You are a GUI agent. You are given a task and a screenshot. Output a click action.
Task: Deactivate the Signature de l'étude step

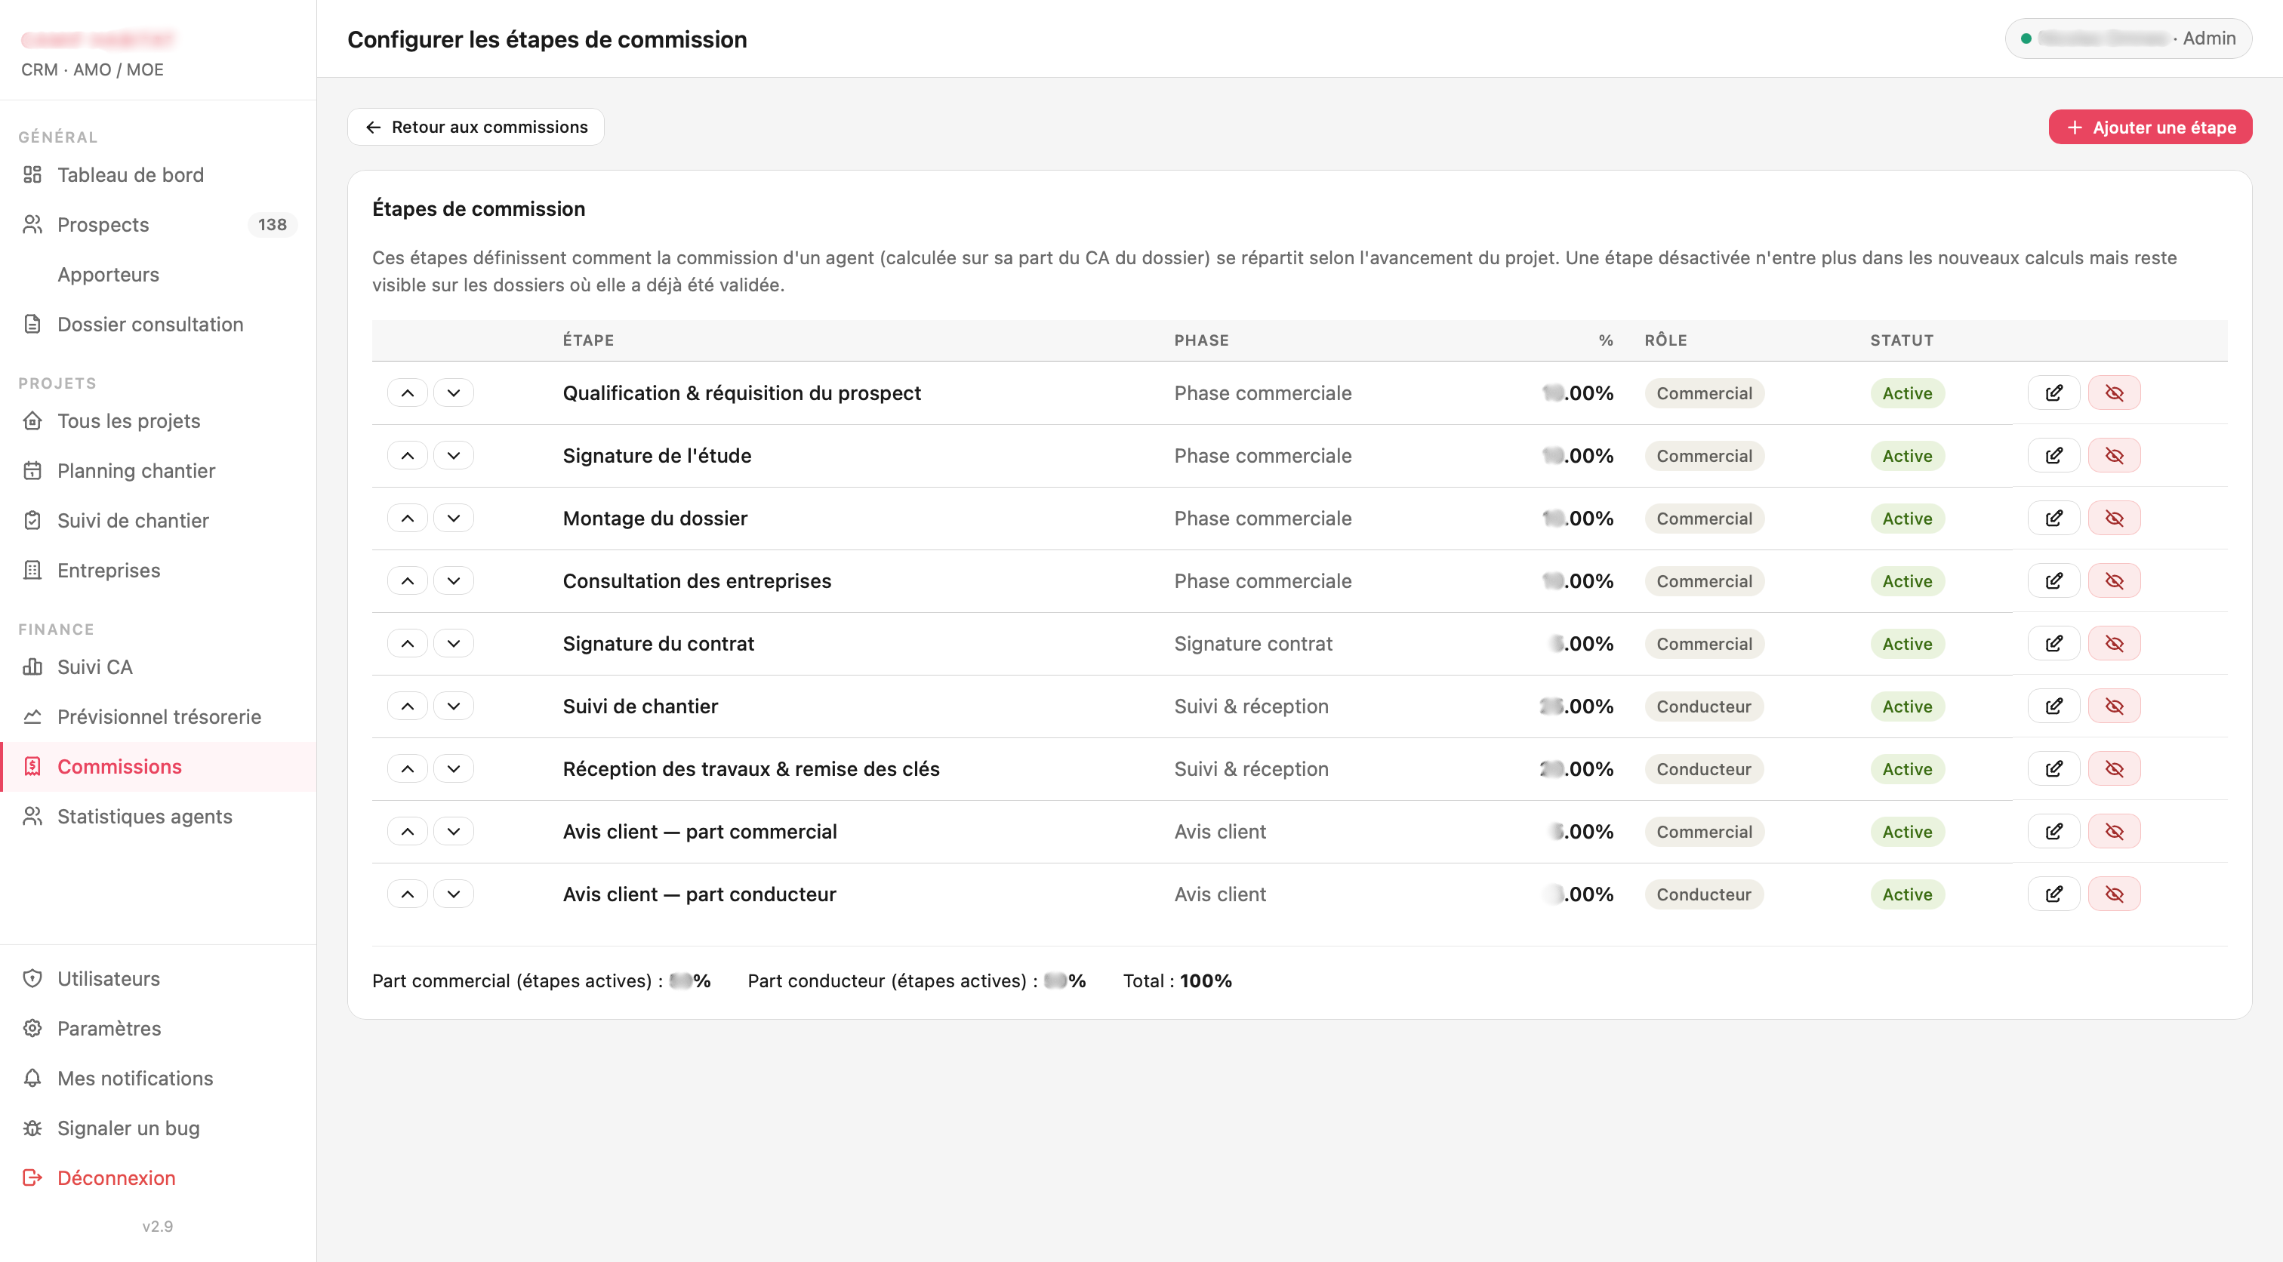[2114, 456]
